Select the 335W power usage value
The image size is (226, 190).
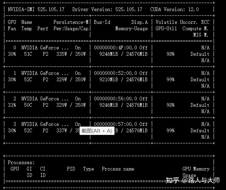(62, 54)
